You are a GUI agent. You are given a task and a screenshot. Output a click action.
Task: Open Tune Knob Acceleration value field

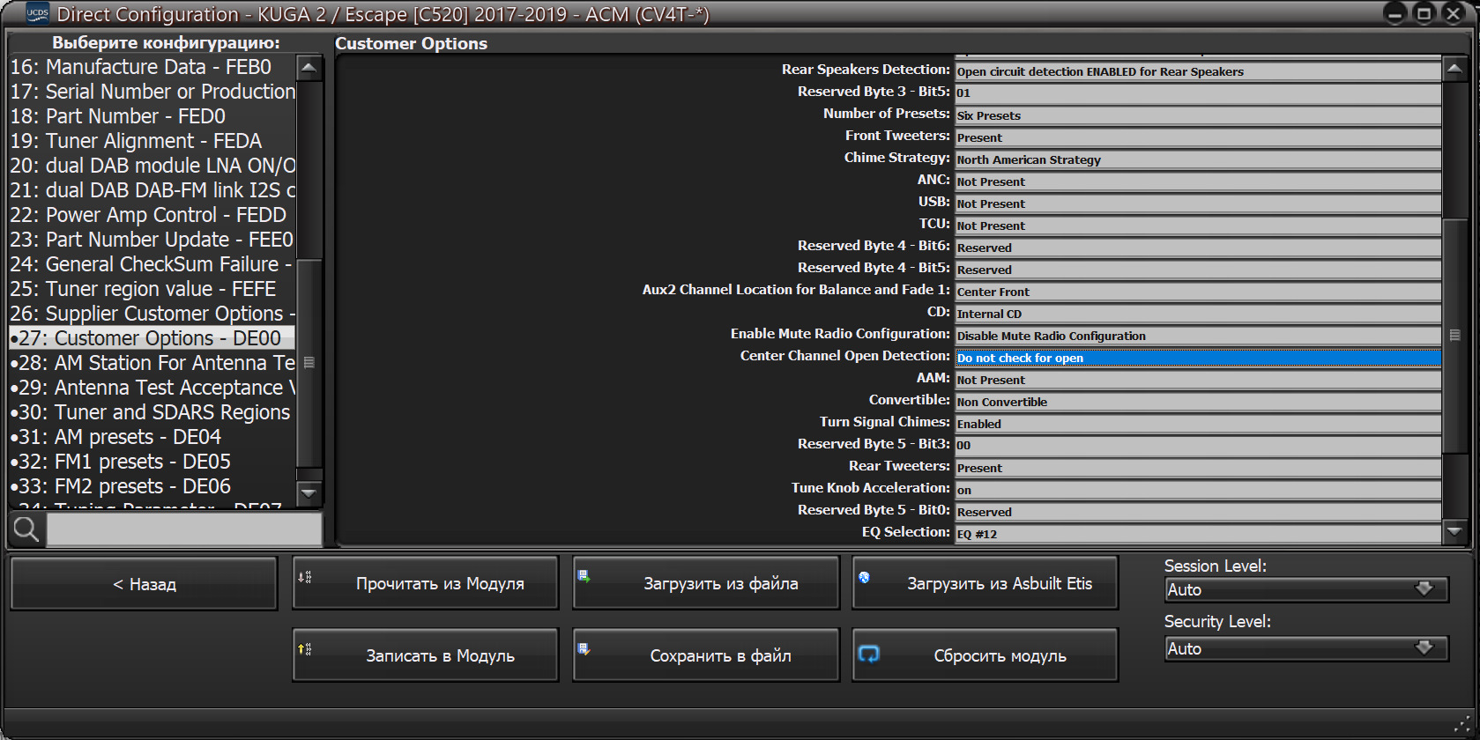[1198, 490]
